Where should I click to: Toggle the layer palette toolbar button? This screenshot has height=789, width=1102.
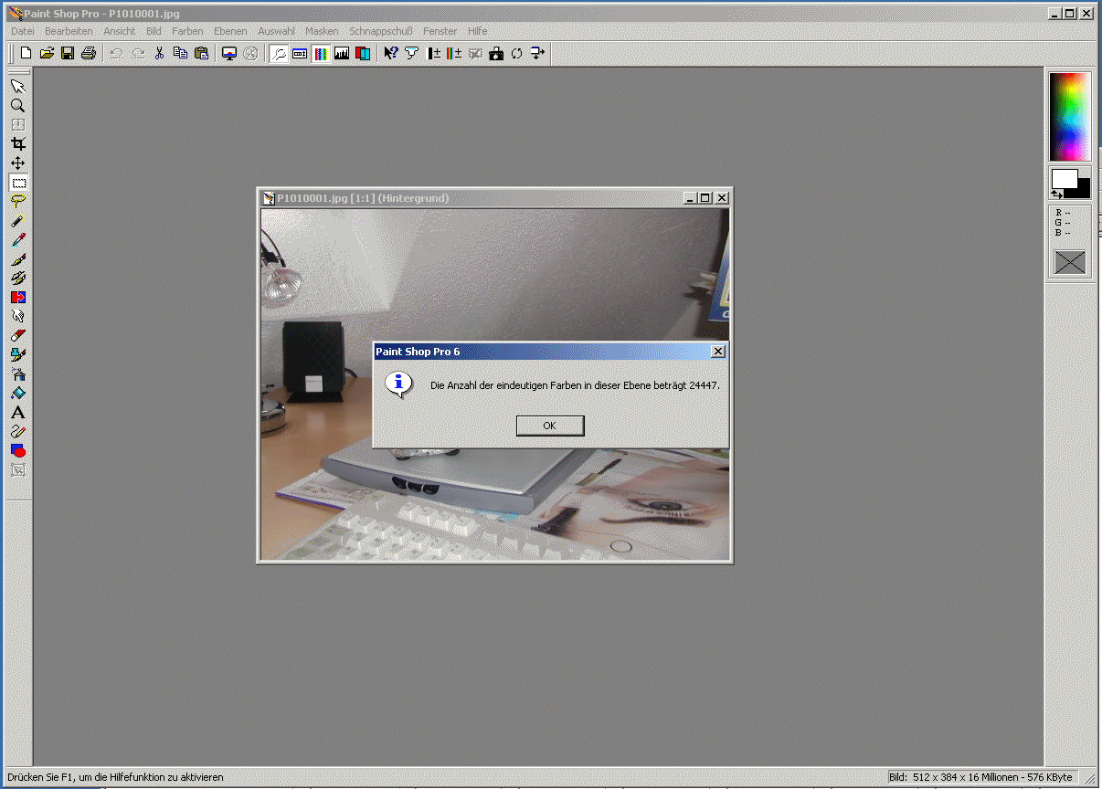point(363,54)
